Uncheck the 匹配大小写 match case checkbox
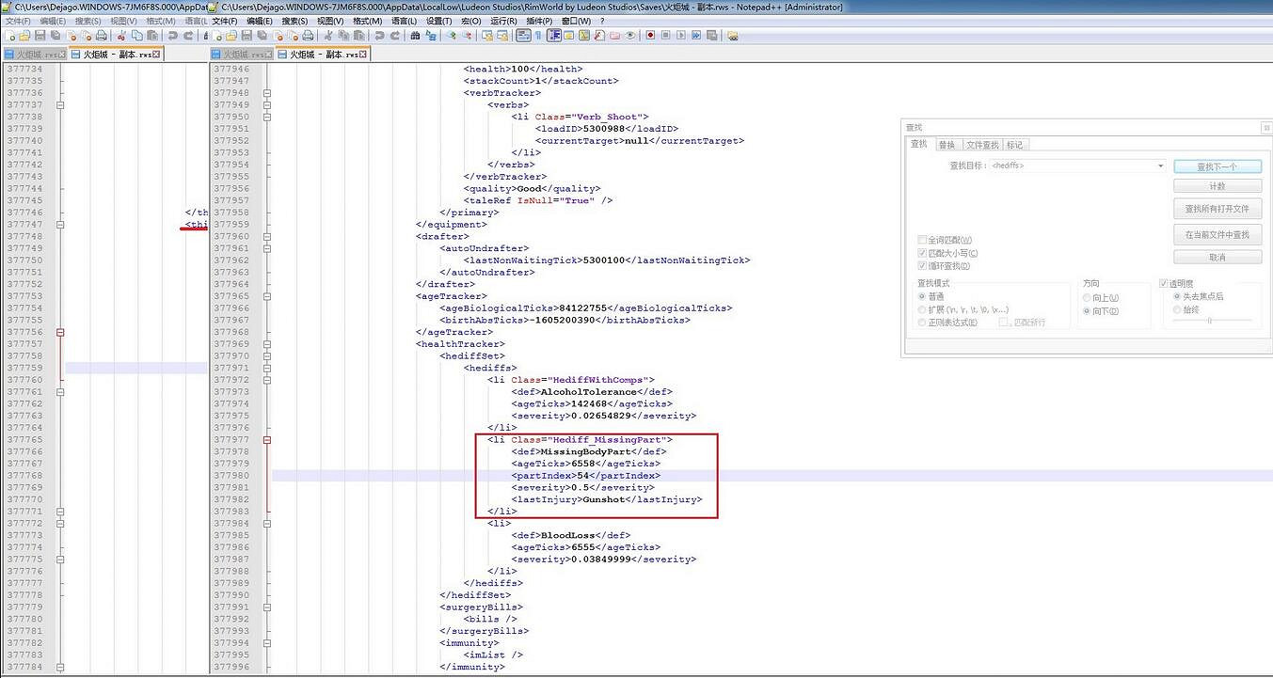Viewport: 1273px width, 678px height. click(922, 253)
